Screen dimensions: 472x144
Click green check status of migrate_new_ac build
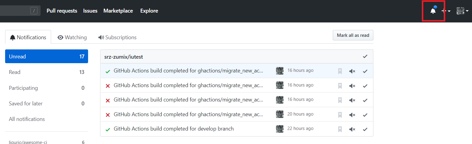108,71
